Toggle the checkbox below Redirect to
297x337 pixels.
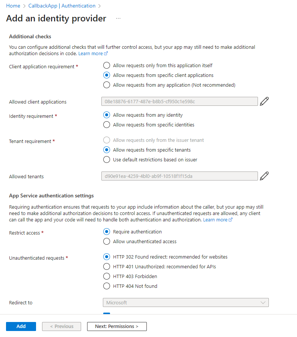(107, 314)
